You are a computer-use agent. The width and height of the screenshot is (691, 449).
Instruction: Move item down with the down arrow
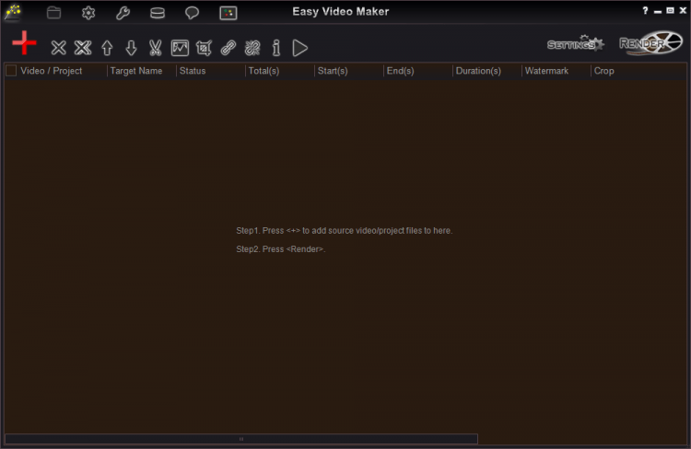[131, 48]
